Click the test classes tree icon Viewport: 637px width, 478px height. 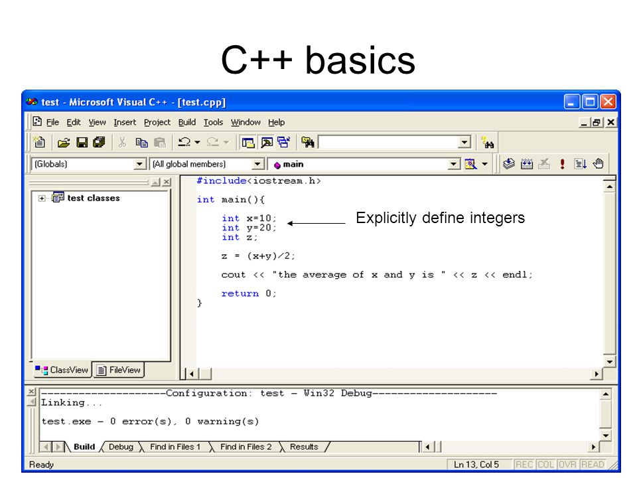58,198
